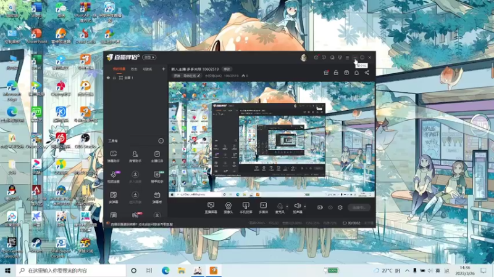Select the Wallpaper Engine desktop shortcut

coord(61,247)
